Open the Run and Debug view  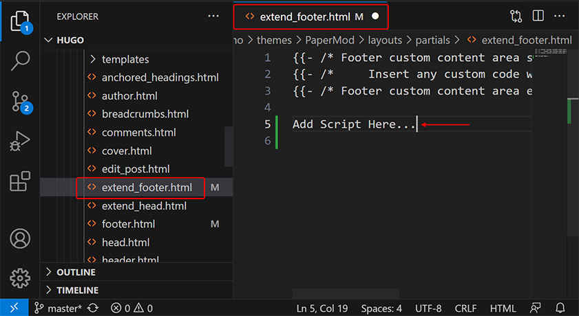coord(20,141)
